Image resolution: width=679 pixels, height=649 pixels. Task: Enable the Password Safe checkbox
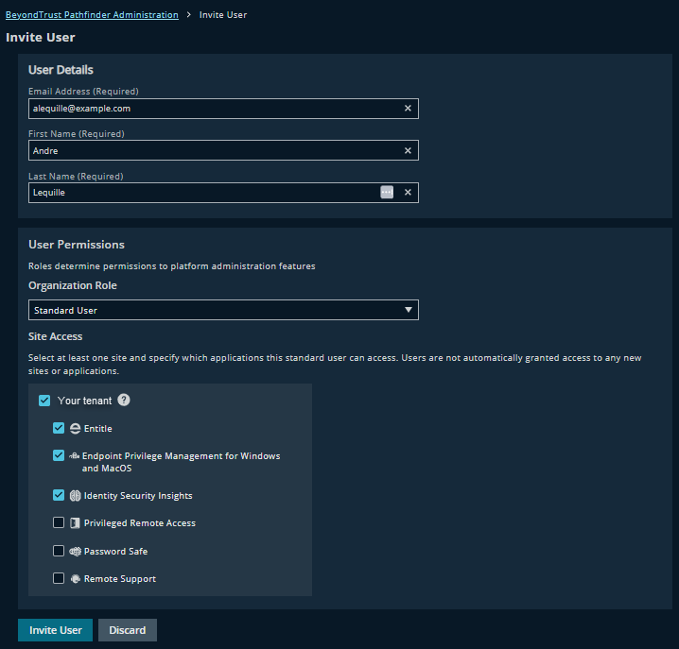[59, 551]
